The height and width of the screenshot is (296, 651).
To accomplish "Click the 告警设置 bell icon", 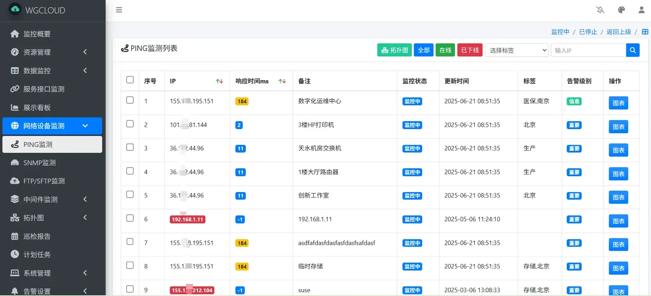I will coord(15,291).
